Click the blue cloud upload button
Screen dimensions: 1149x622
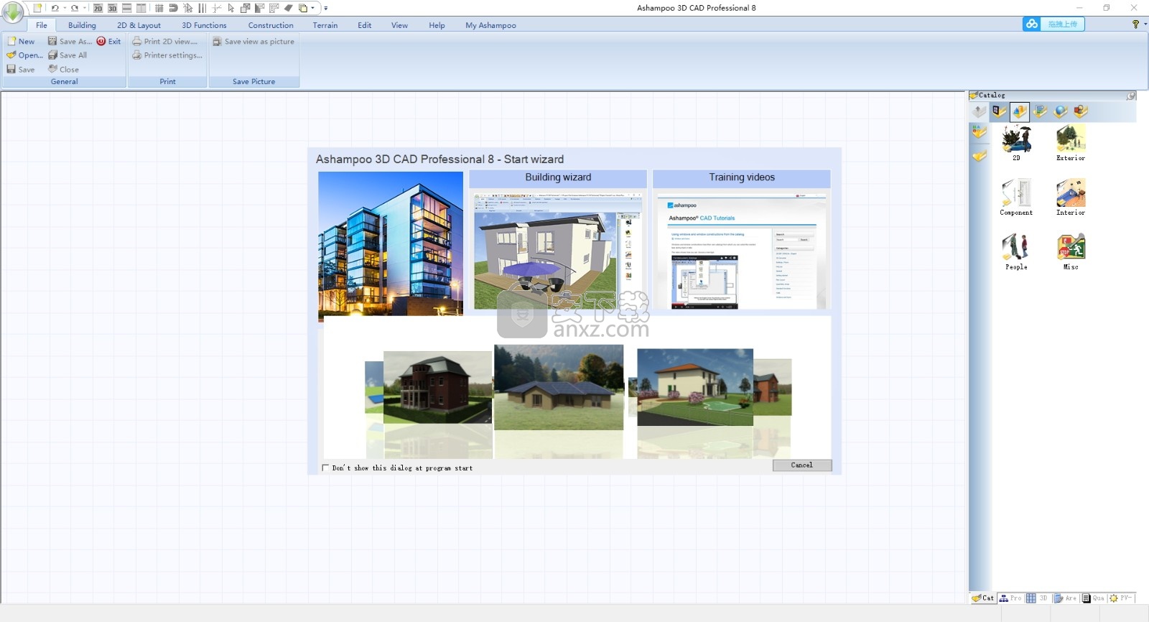[1053, 24]
